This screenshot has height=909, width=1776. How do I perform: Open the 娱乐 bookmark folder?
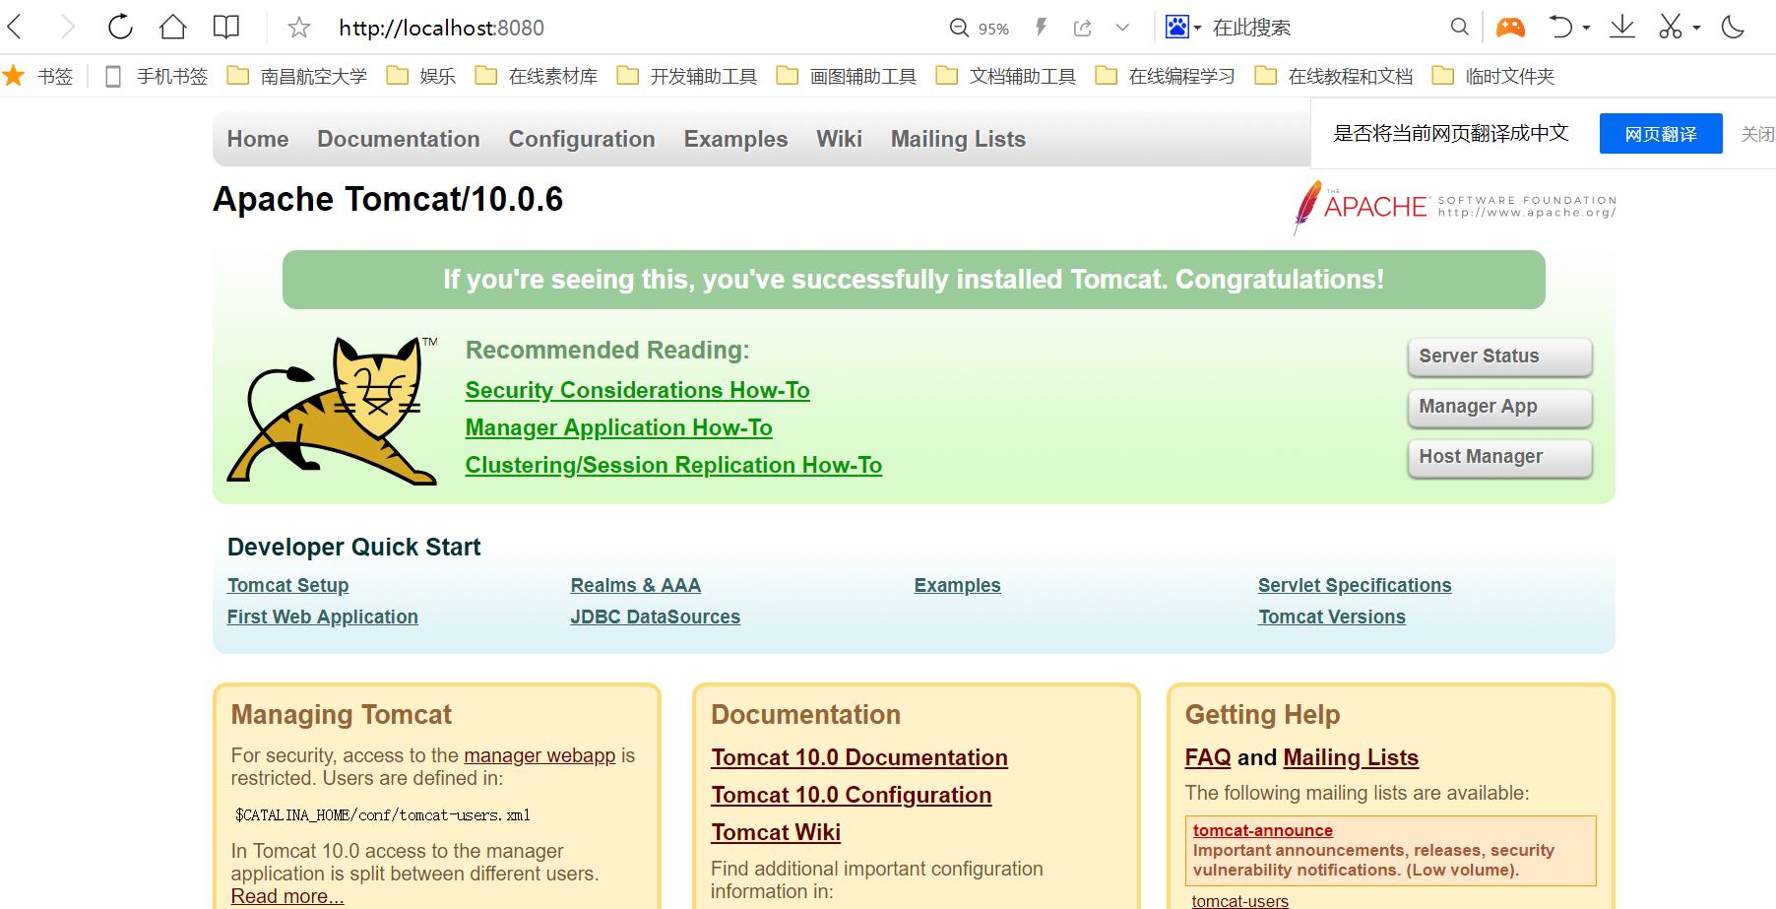coord(421,76)
